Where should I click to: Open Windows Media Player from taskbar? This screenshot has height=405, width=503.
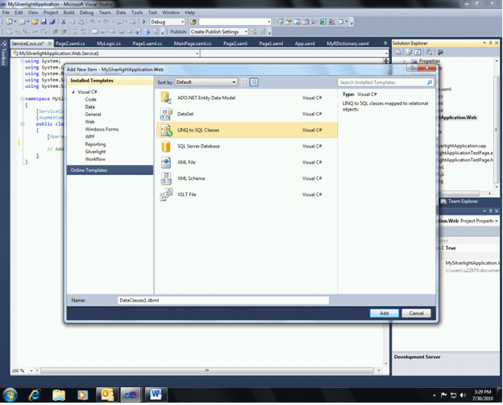point(82,395)
